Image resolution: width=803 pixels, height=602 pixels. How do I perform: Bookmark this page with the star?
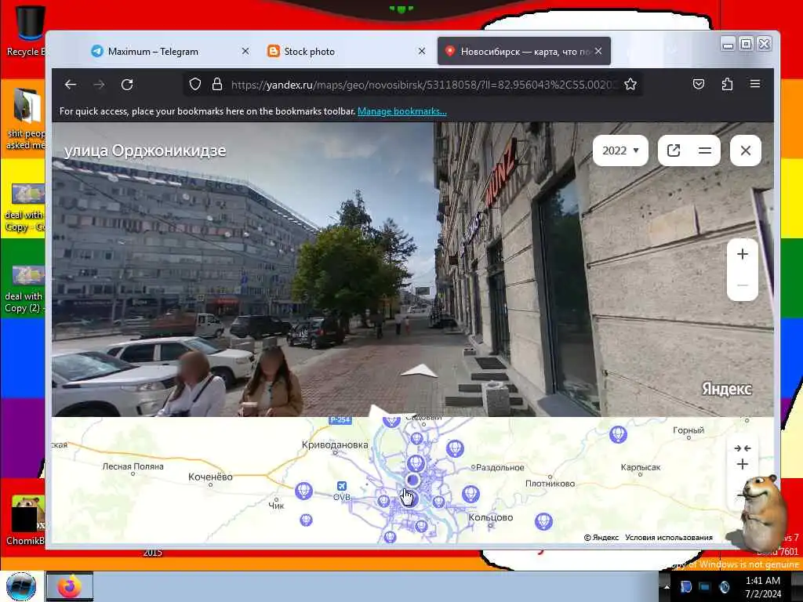tap(630, 84)
